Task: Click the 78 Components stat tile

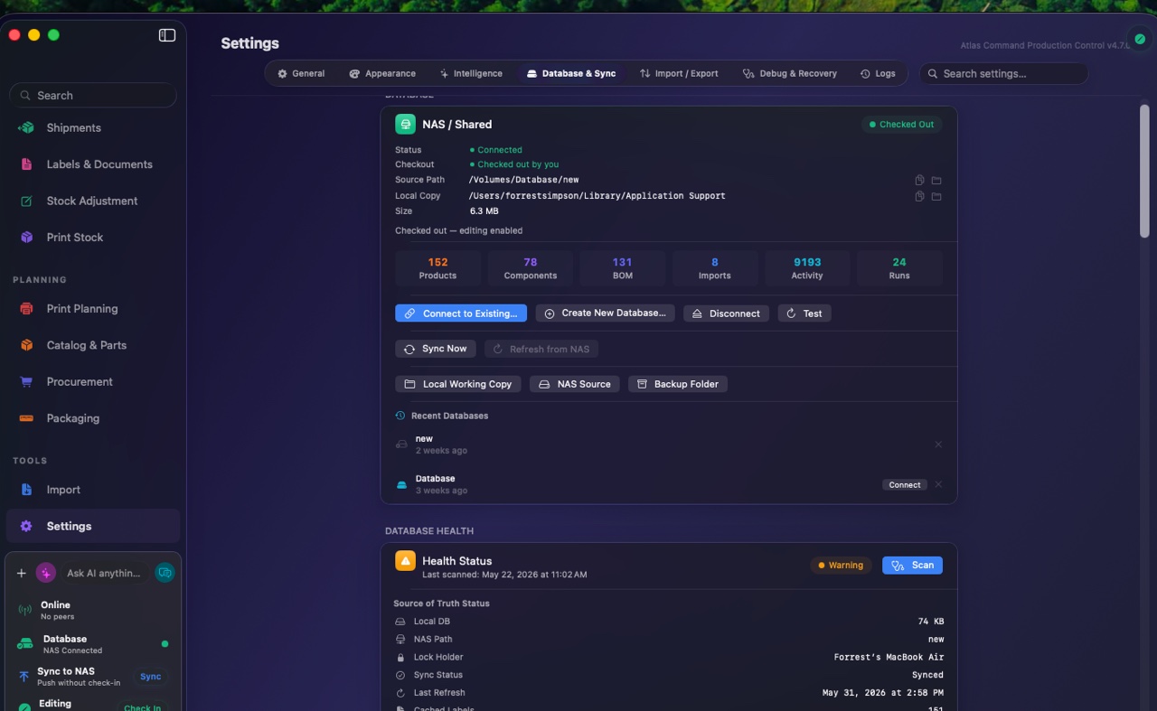Action: (x=531, y=268)
